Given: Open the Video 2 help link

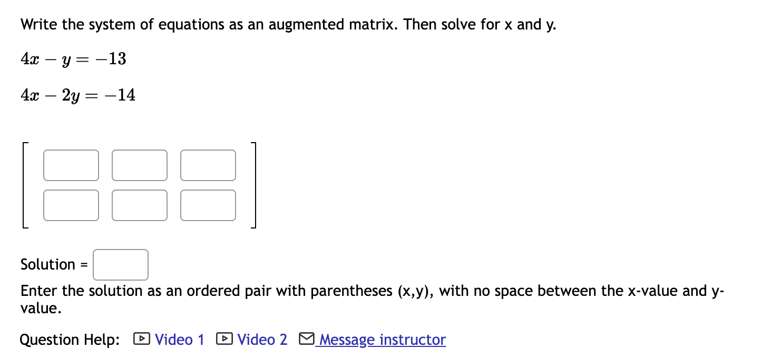Looking at the screenshot, I should coord(261,340).
